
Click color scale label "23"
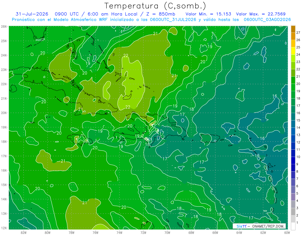(x=298, y=62)
